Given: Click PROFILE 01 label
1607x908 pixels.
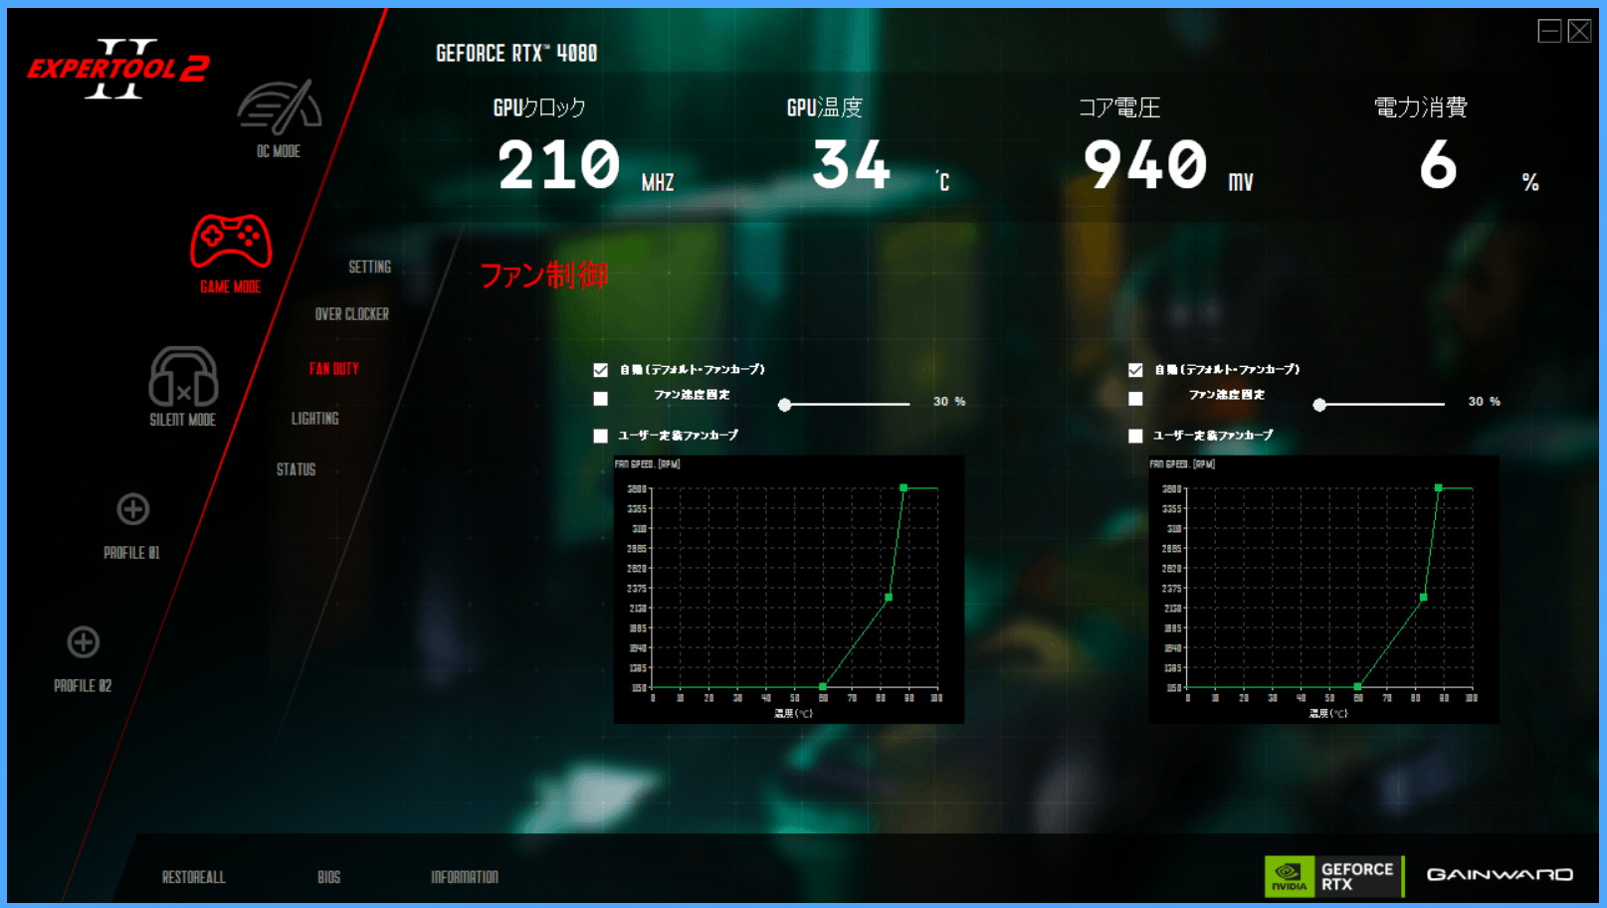Looking at the screenshot, I should tap(132, 553).
